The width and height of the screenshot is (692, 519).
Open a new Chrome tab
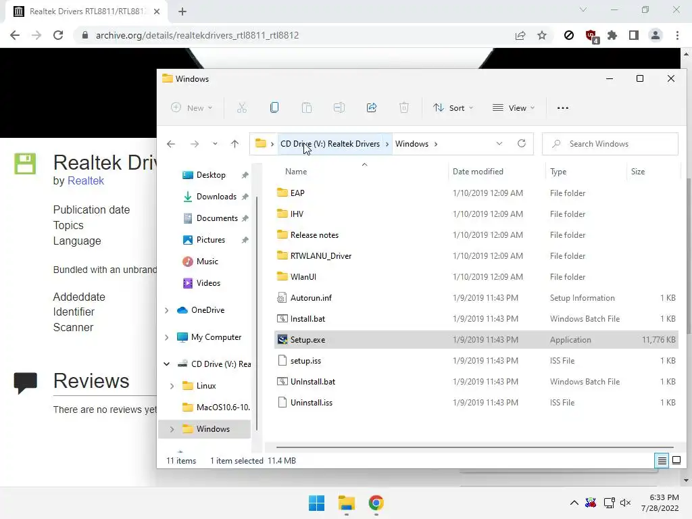click(182, 11)
